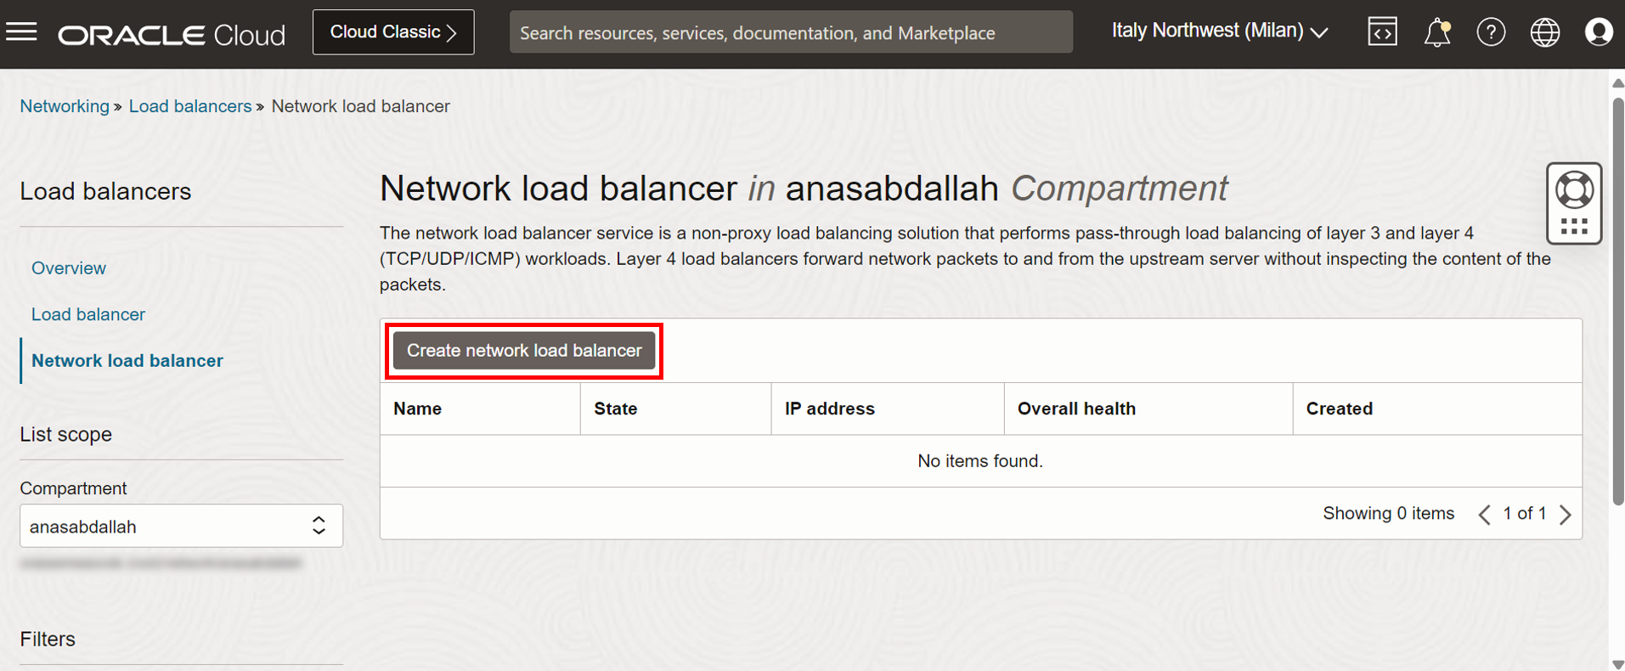Open Overview in the sidebar

69,268
